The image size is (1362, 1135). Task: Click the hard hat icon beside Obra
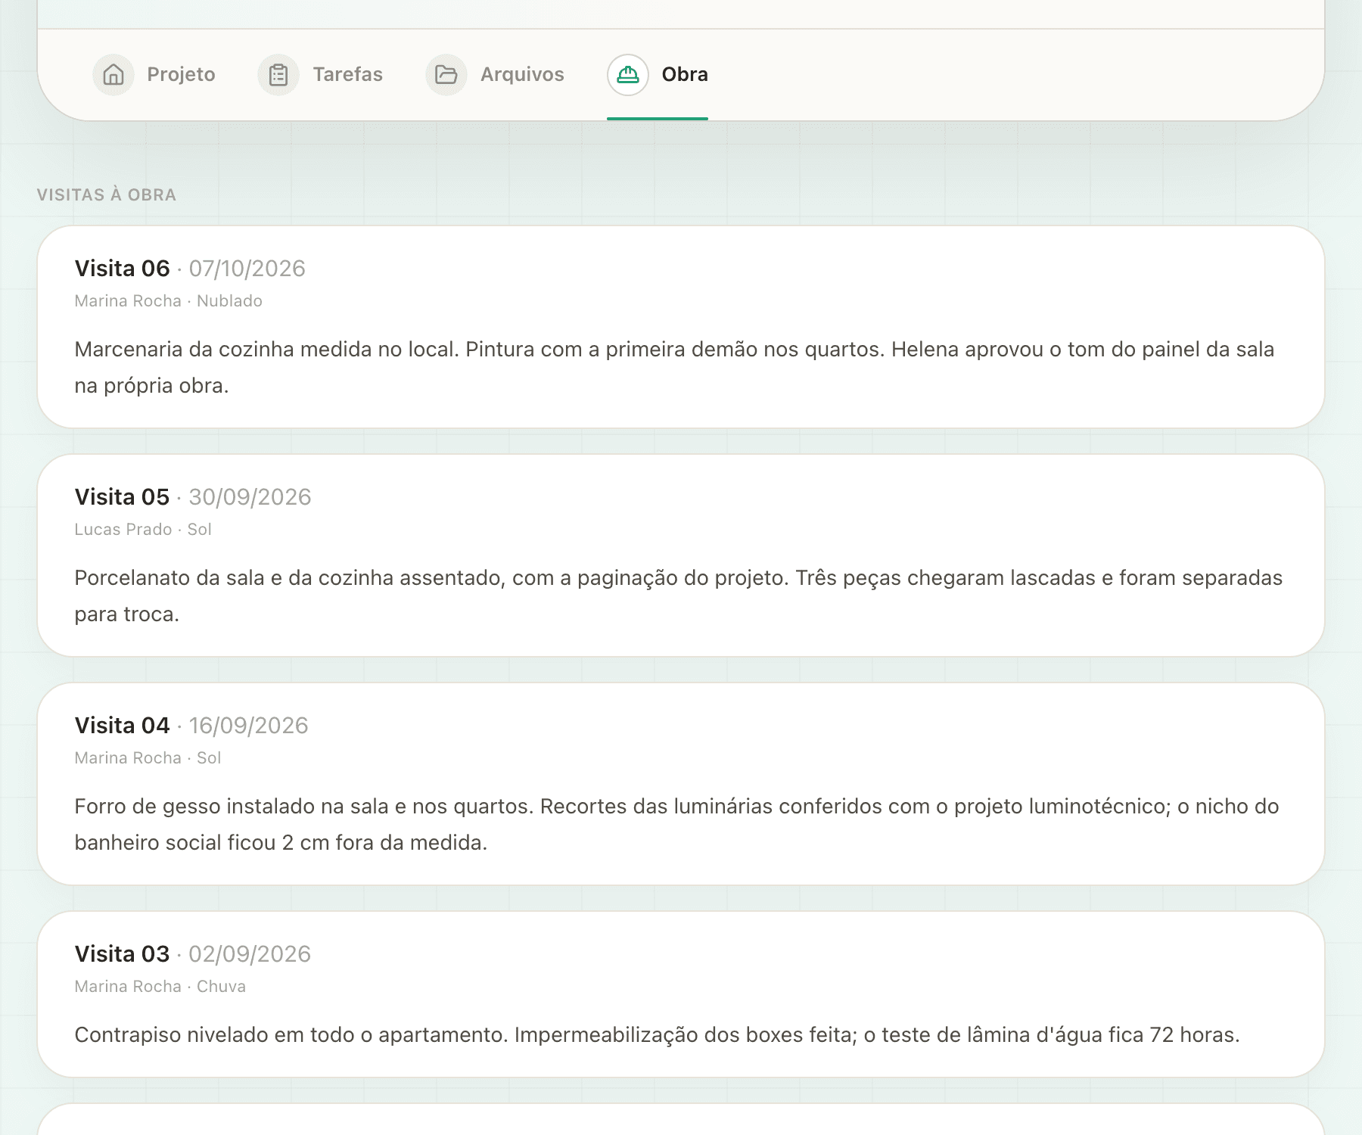[x=628, y=75]
